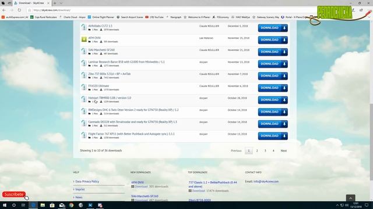This screenshot has height=209, width=373.
Task: Open Gateway Scenery Map bookmark
Action: point(266,17)
